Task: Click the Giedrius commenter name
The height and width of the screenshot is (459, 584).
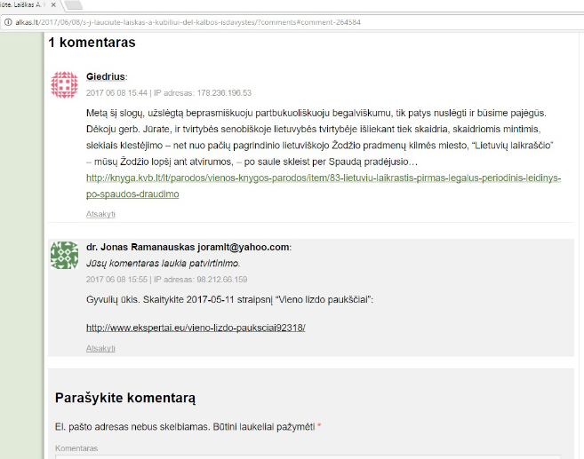Action: (x=106, y=76)
